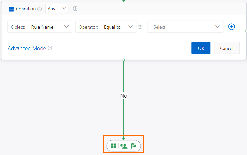Open help icon next to Advanced Mode

[x=50, y=48]
